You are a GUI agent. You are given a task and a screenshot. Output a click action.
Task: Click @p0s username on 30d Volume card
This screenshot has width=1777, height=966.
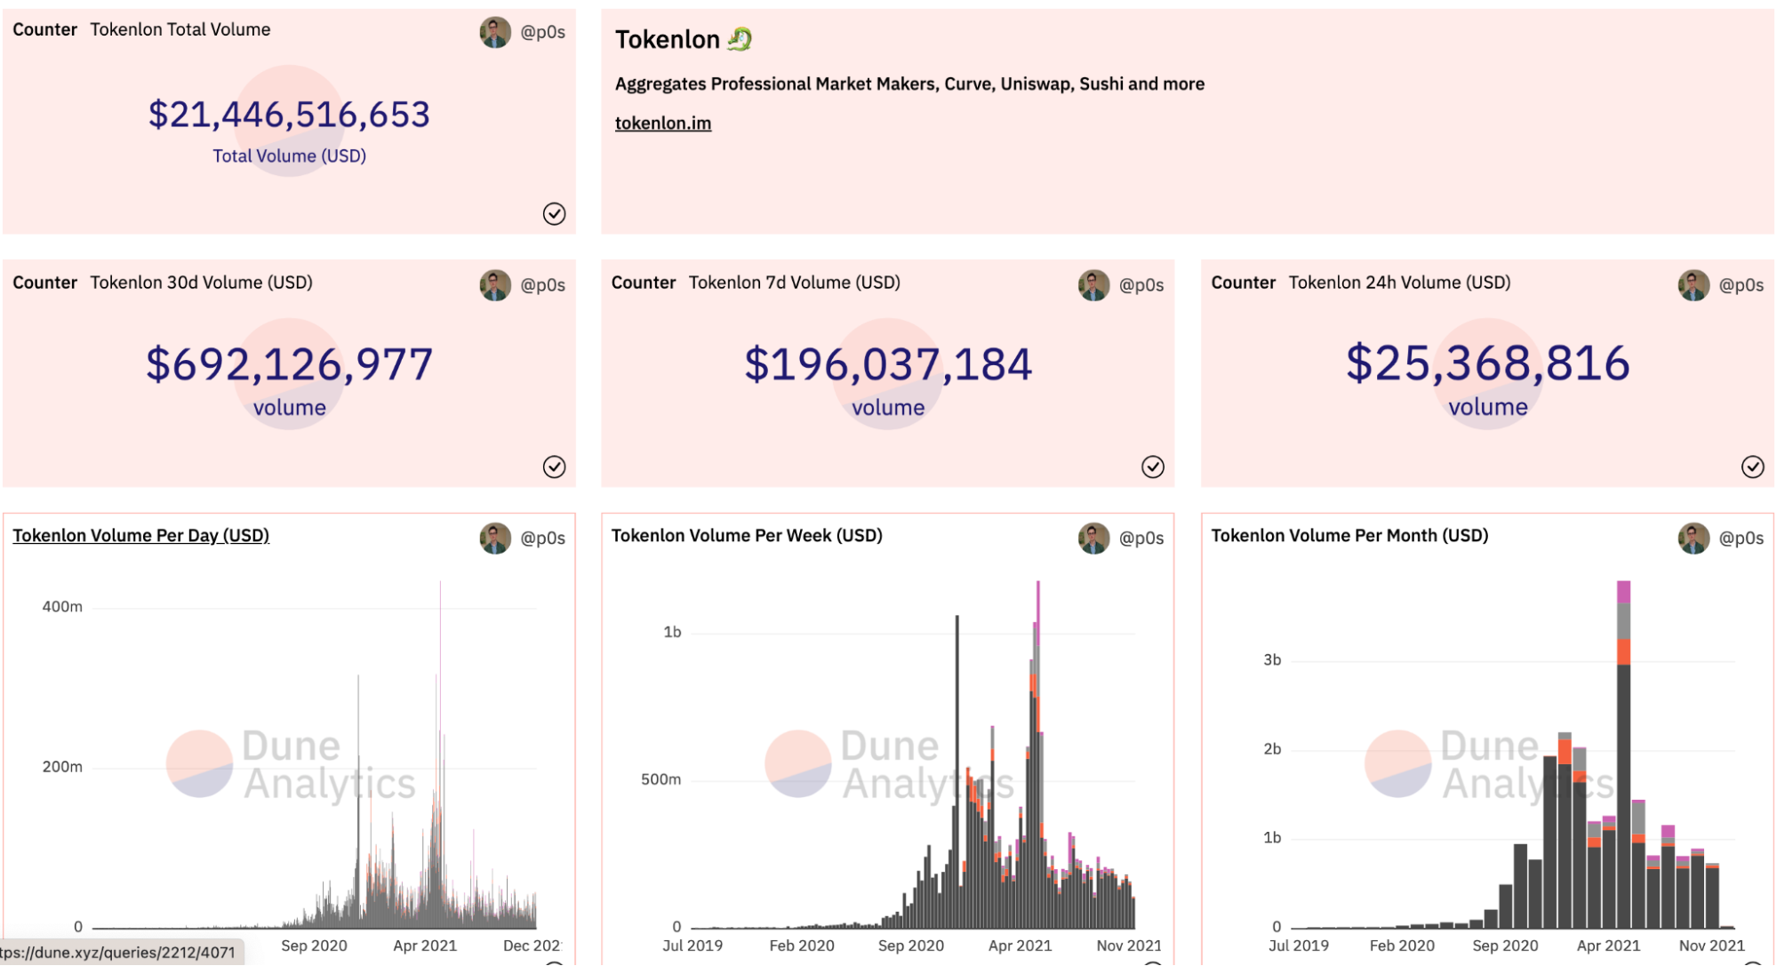point(543,285)
